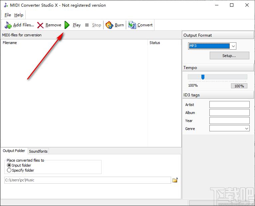Open the MP3 output format dropdown
This screenshot has width=255, height=206.
tap(233, 46)
